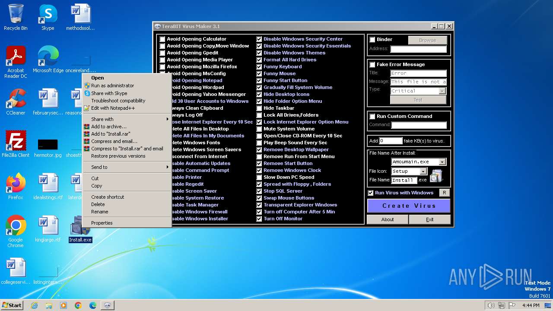Click the About button
553x311 pixels.
(388, 219)
